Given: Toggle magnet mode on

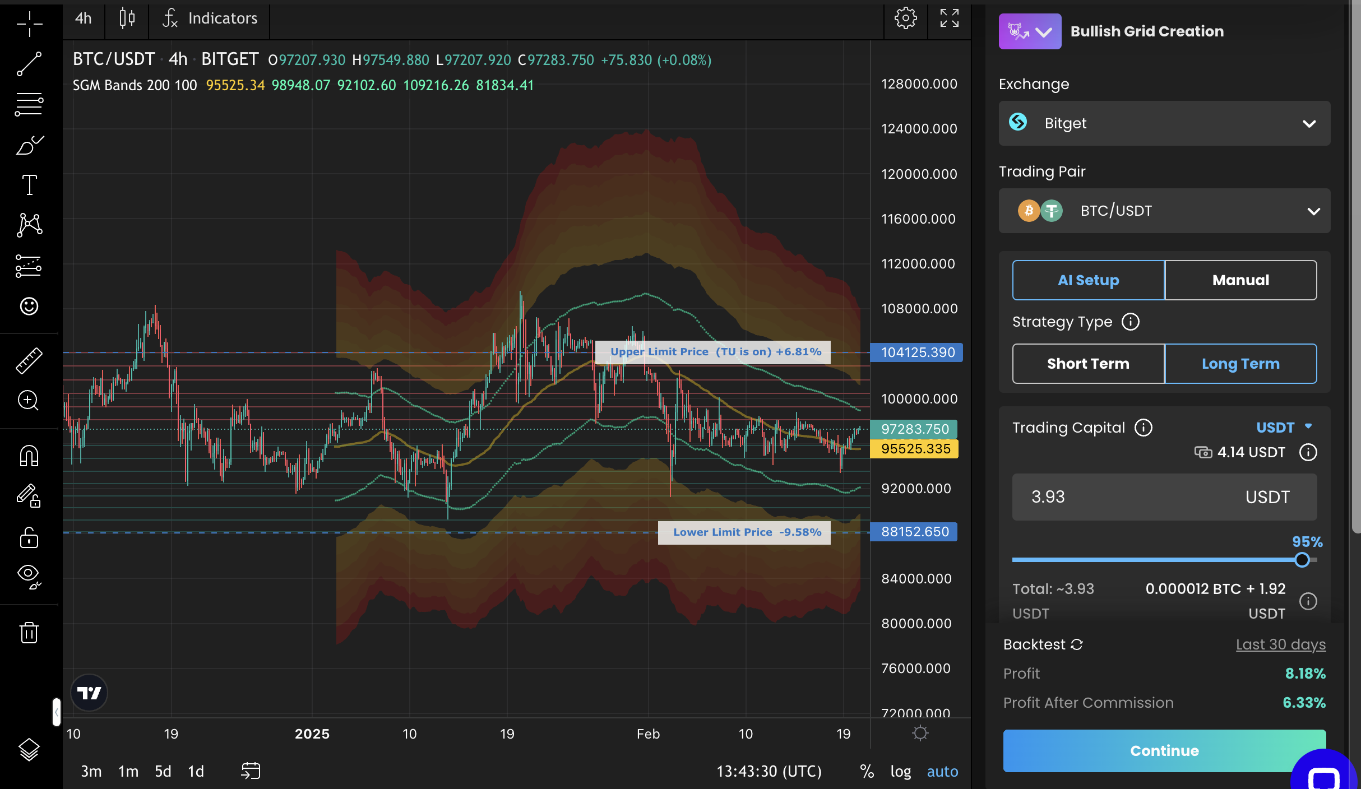Looking at the screenshot, I should tap(29, 456).
